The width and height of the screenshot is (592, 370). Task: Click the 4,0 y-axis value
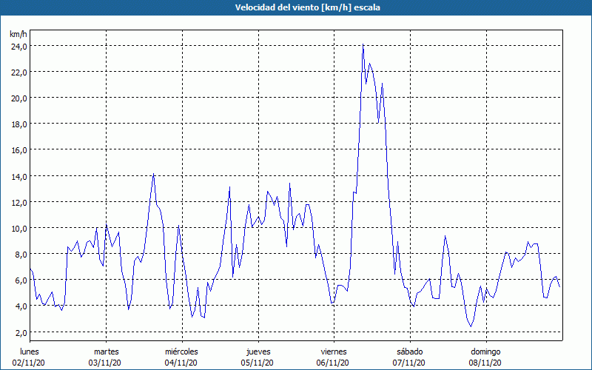pos(21,306)
